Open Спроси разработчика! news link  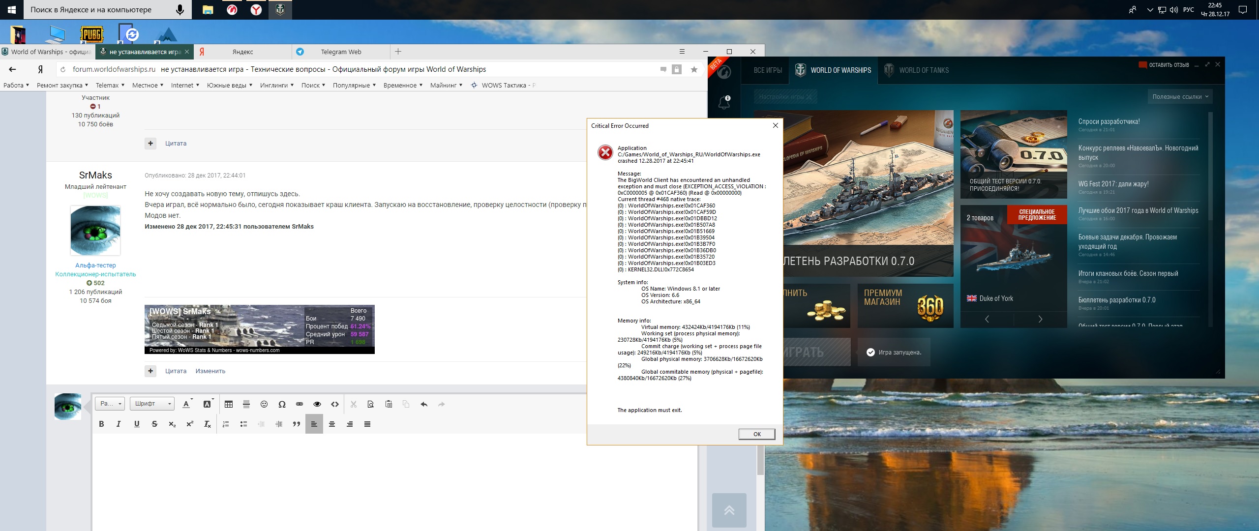pyautogui.click(x=1109, y=121)
